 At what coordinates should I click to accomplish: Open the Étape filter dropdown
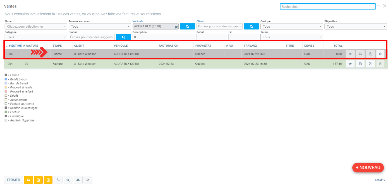pyautogui.click(x=36, y=27)
